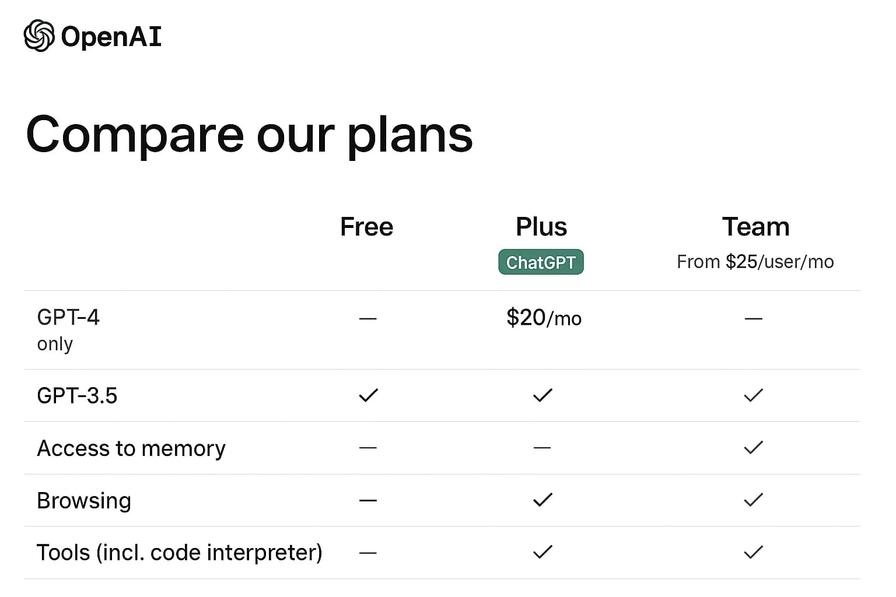
Task: Select the Free plan column header
Action: coord(366,227)
